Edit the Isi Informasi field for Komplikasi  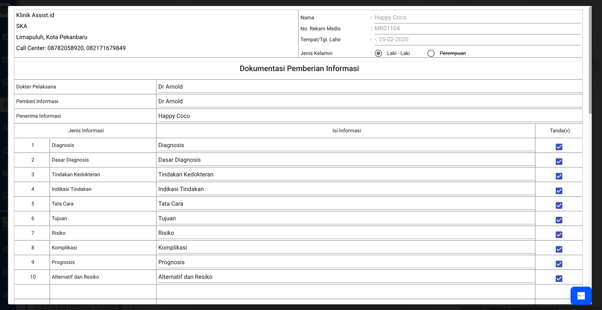[x=346, y=248]
